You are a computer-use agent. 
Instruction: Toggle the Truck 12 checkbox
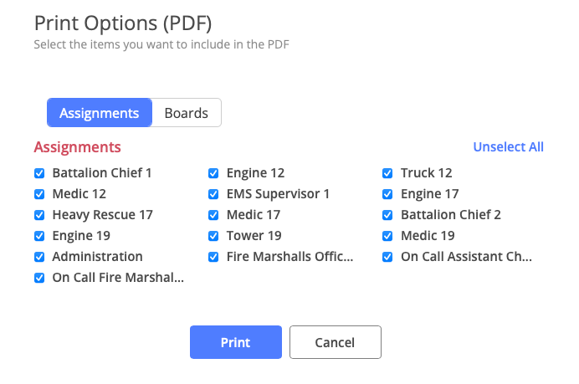coord(387,173)
